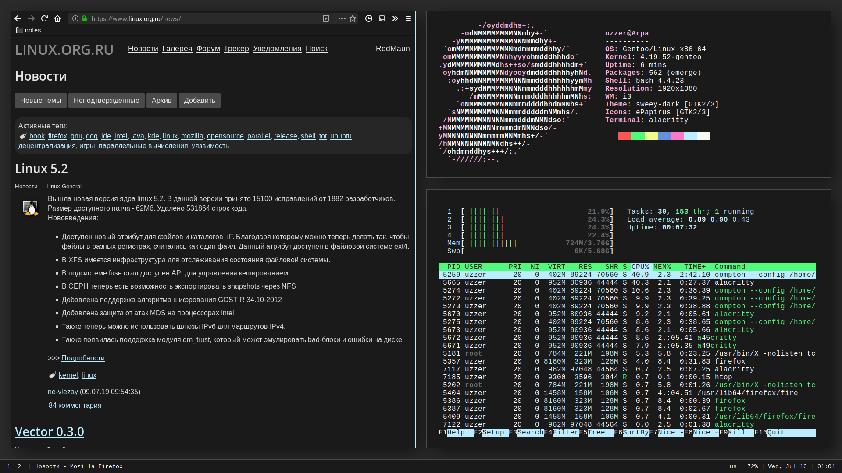The image size is (842, 473).
Task: Open the page actions three-dots menu
Action: (x=342, y=18)
